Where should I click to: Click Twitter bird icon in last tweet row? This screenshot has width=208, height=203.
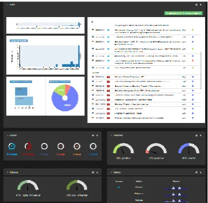(x=108, y=68)
